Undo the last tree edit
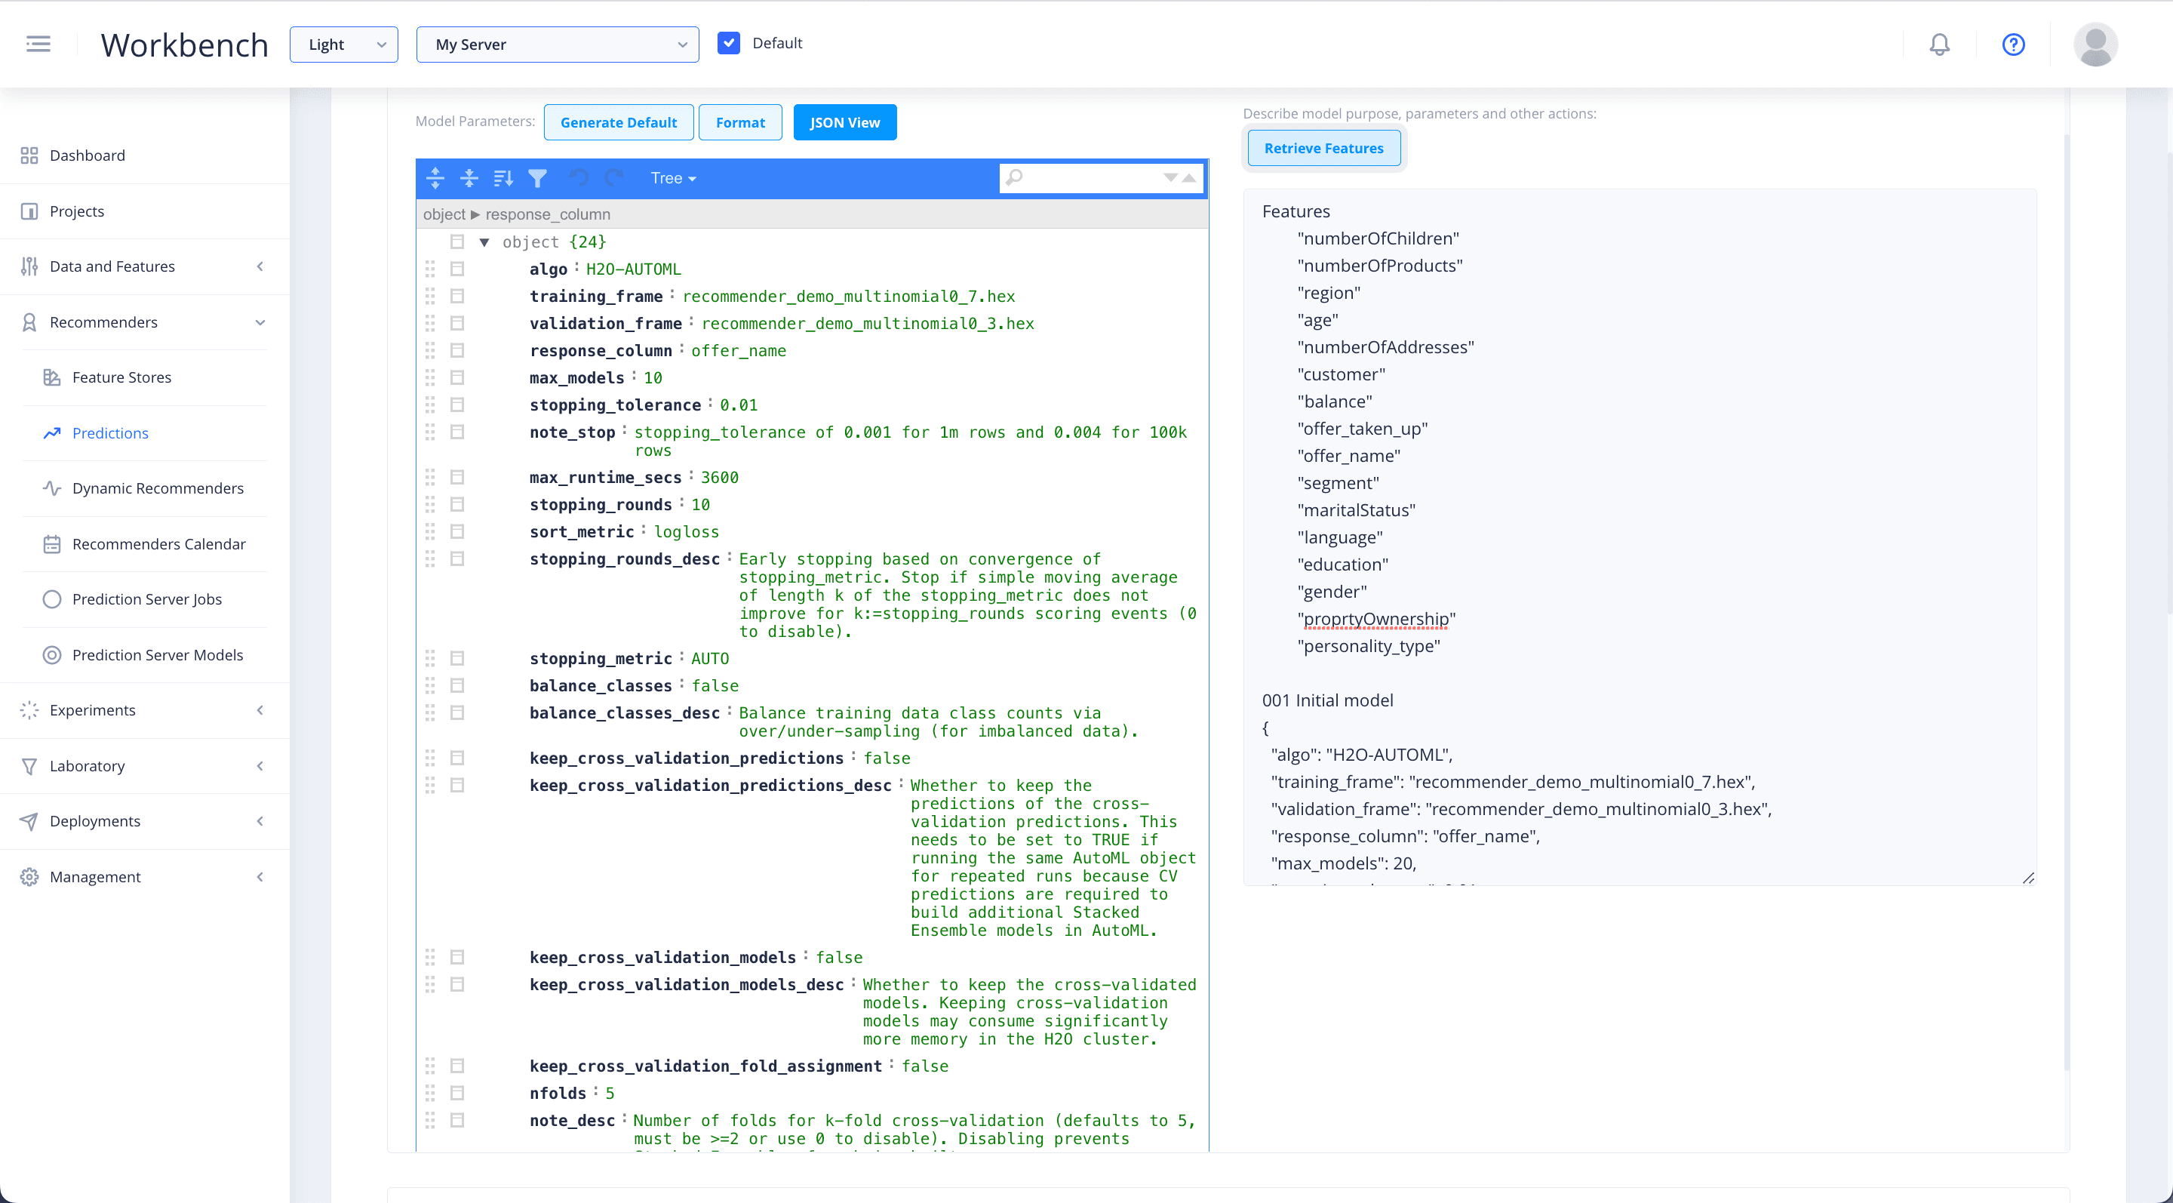Image resolution: width=2173 pixels, height=1203 pixels. tap(578, 178)
